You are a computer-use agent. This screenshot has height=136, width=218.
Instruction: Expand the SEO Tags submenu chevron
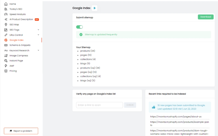tap(38, 30)
